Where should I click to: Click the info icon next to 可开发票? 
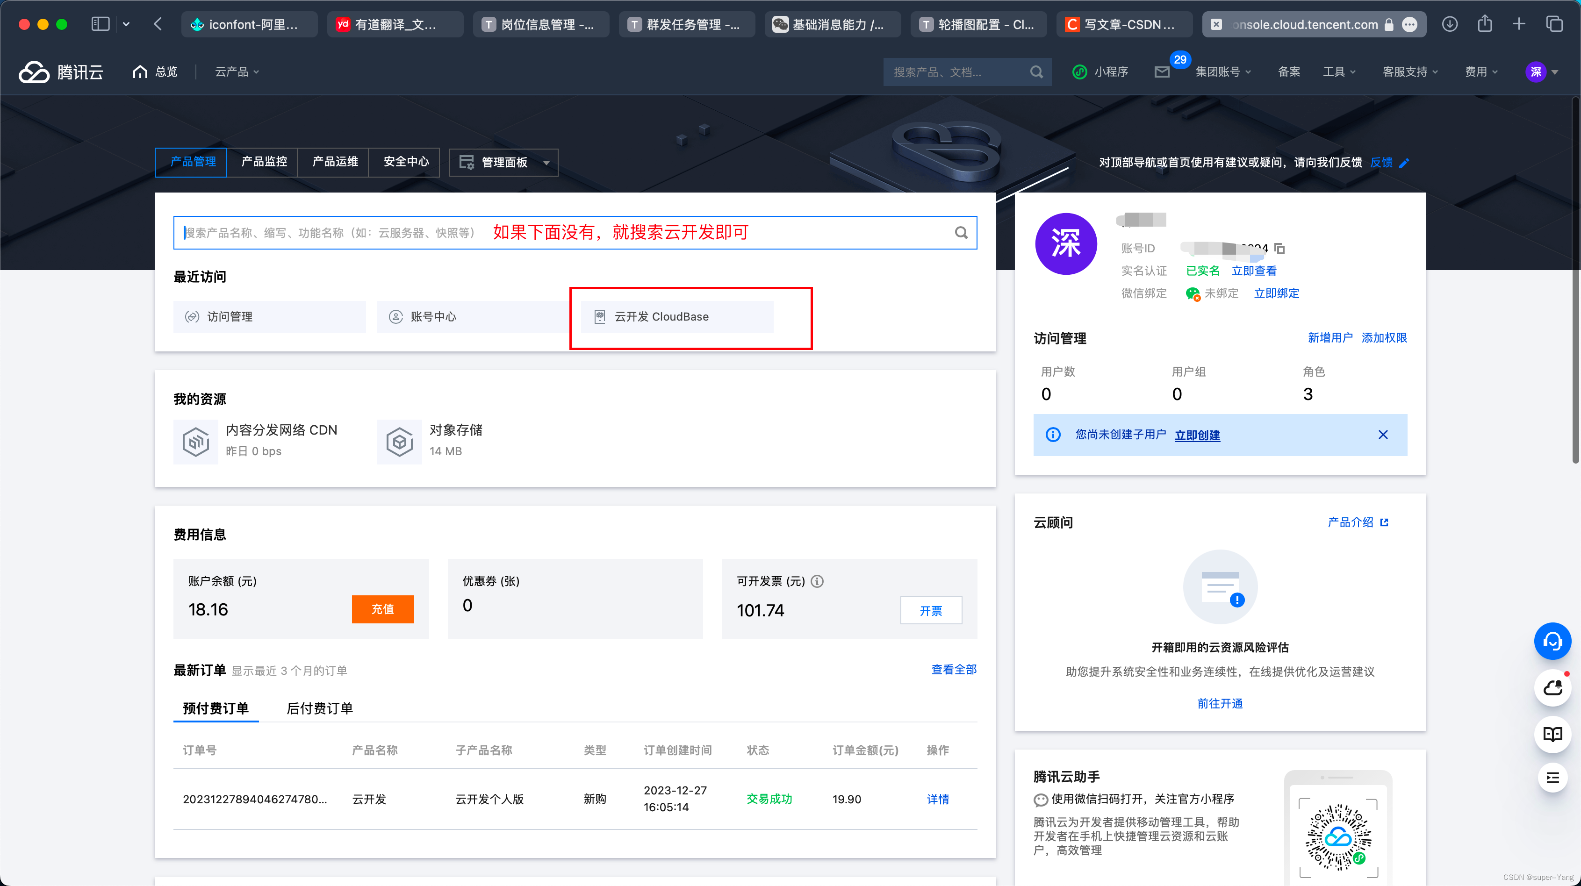click(817, 580)
